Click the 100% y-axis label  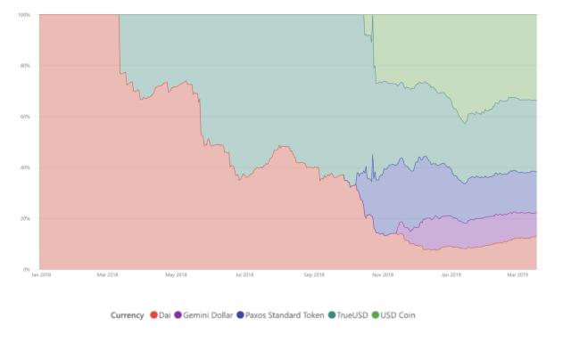(24, 15)
